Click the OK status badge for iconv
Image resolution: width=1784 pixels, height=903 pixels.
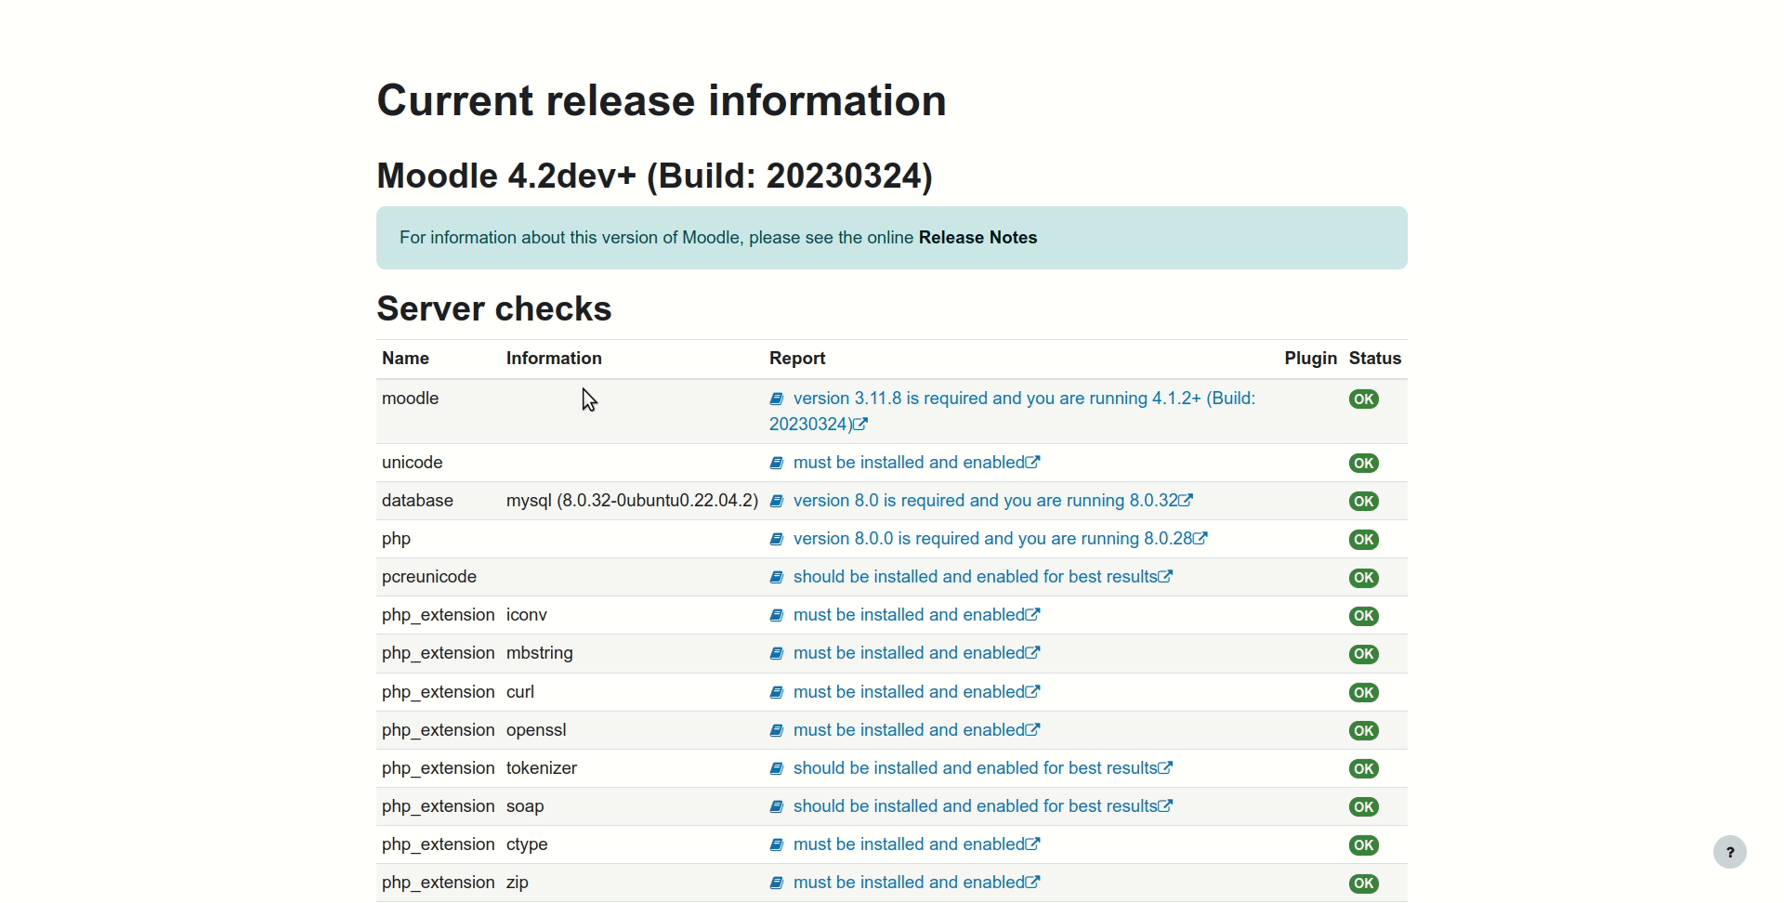coord(1364,616)
